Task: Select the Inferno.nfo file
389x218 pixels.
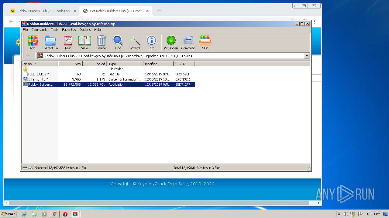Action: 109,79
